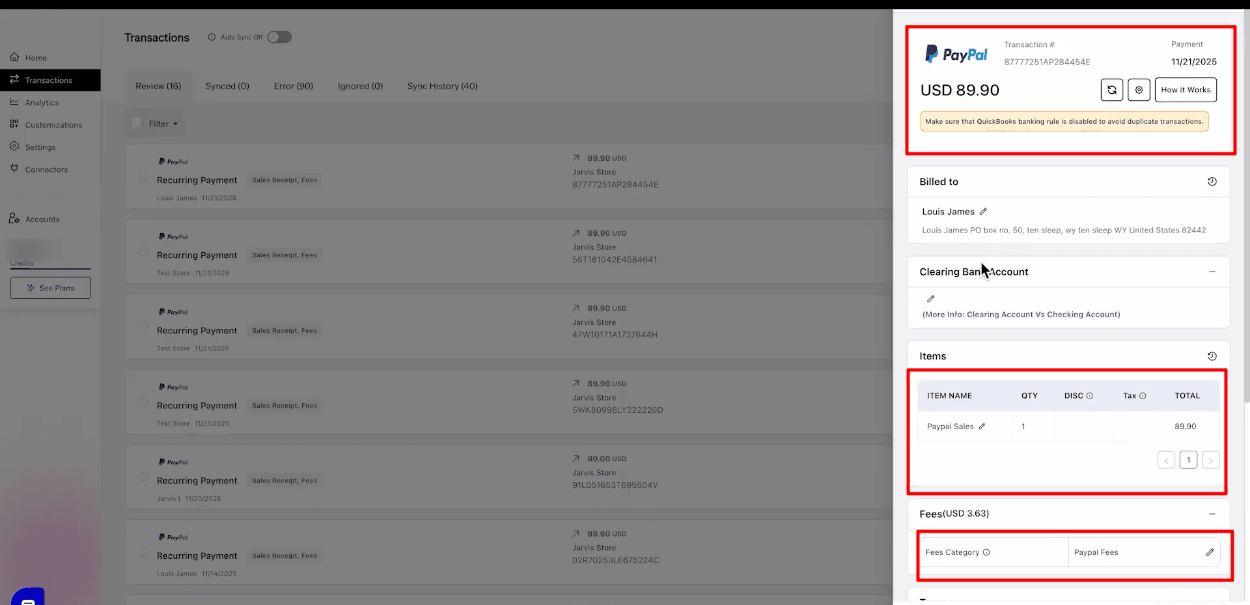Click the Billed to history icon
The image size is (1250, 605).
coord(1212,182)
